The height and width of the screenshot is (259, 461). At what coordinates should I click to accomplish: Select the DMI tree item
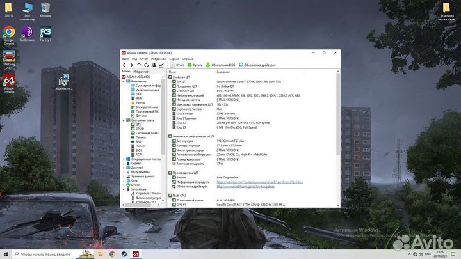136,94
